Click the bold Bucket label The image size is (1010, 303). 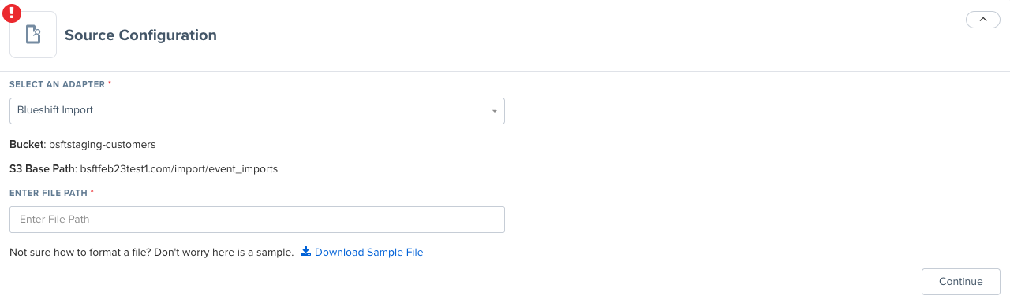point(28,145)
